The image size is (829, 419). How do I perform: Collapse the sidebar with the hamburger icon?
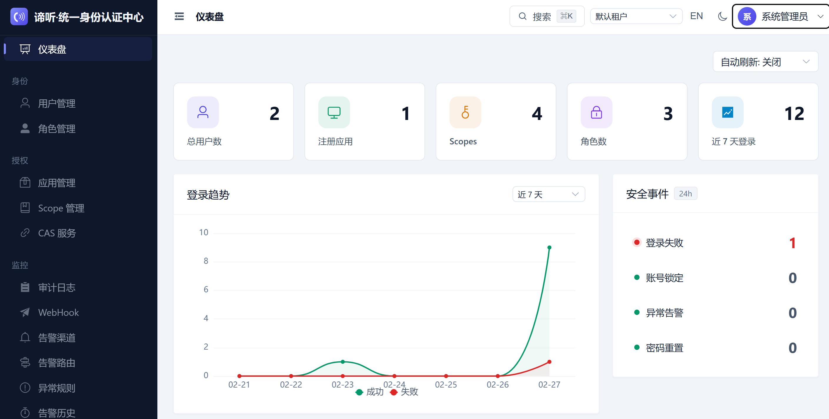[179, 16]
